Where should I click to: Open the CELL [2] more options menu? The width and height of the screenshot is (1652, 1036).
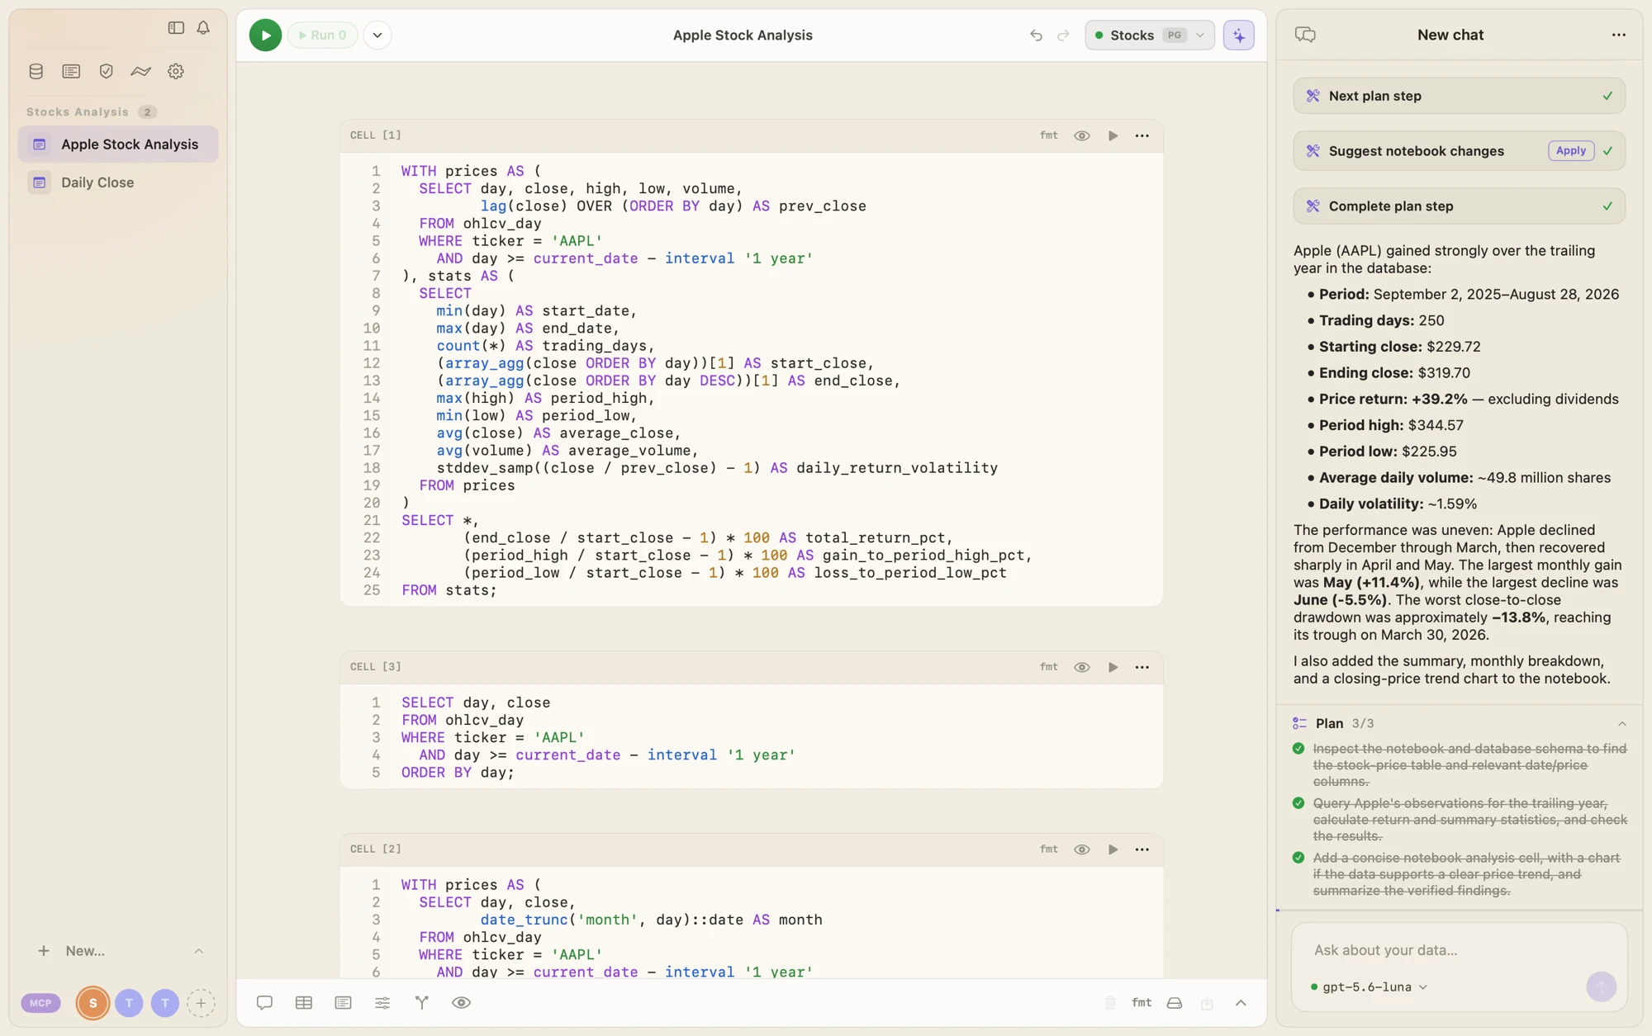(x=1142, y=849)
